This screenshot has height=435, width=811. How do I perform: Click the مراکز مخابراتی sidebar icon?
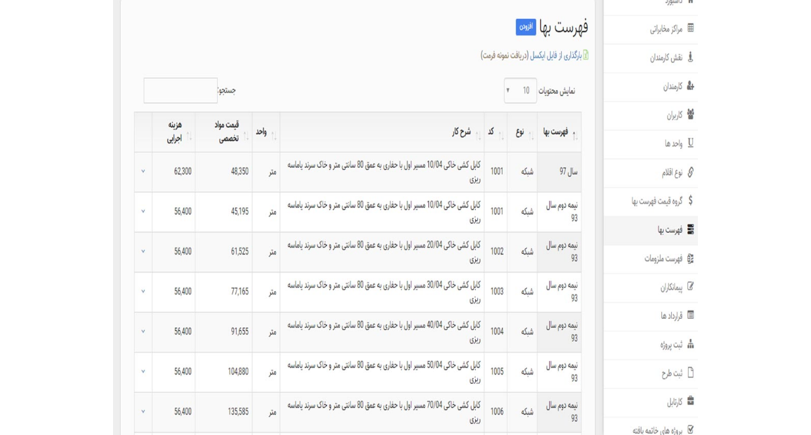coord(690,28)
